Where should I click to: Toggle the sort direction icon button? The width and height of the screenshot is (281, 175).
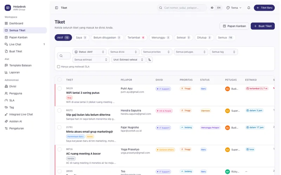(150, 59)
